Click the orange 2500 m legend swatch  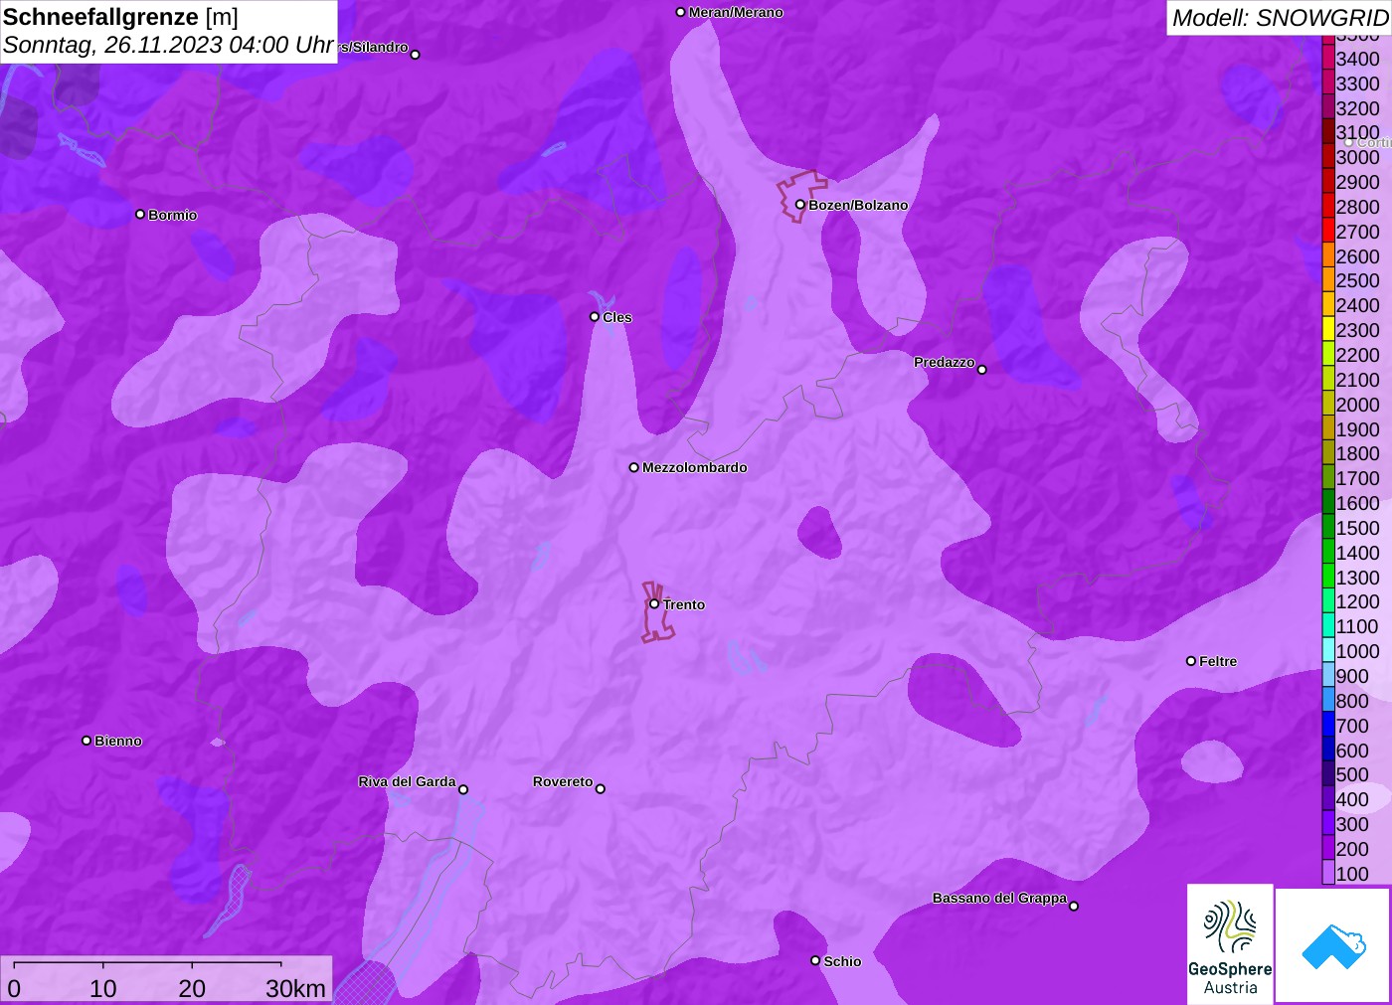click(1328, 279)
